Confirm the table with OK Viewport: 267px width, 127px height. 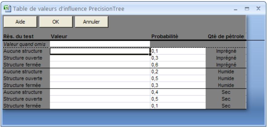coord(56,22)
